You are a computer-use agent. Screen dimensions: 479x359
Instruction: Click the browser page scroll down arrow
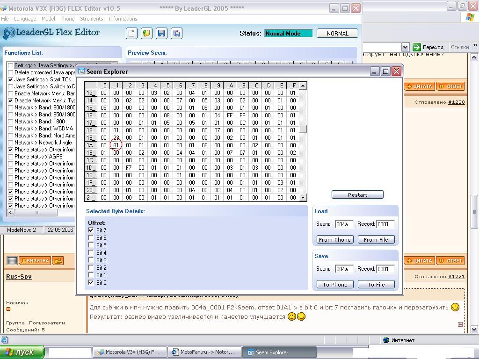click(x=474, y=329)
